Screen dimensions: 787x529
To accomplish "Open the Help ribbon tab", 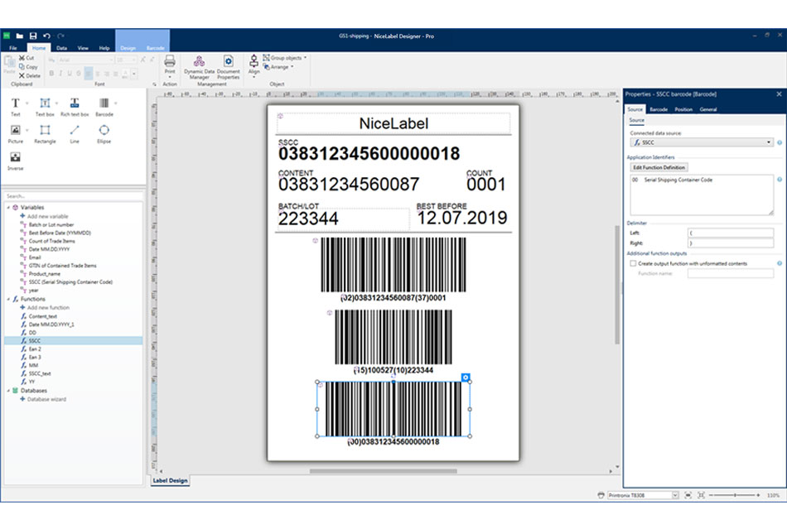I will click(104, 48).
